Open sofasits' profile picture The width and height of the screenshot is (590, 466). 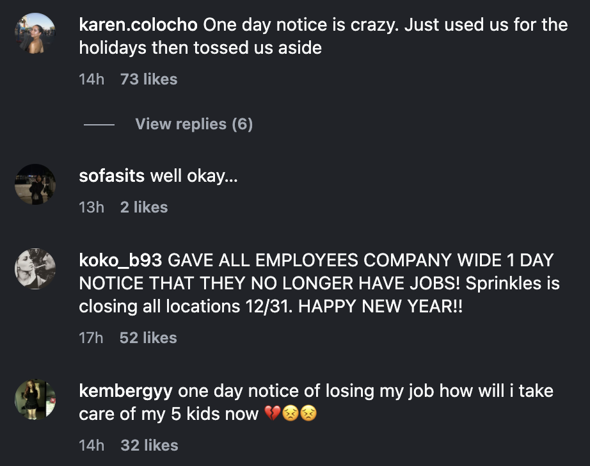pyautogui.click(x=35, y=184)
